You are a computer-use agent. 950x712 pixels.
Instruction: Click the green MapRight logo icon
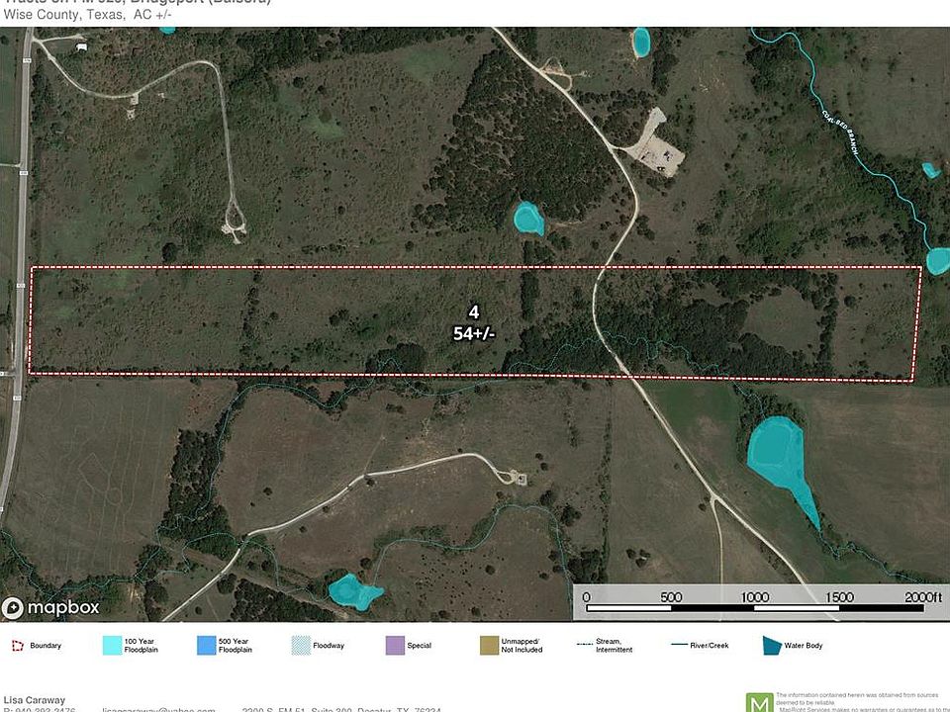coord(759,701)
